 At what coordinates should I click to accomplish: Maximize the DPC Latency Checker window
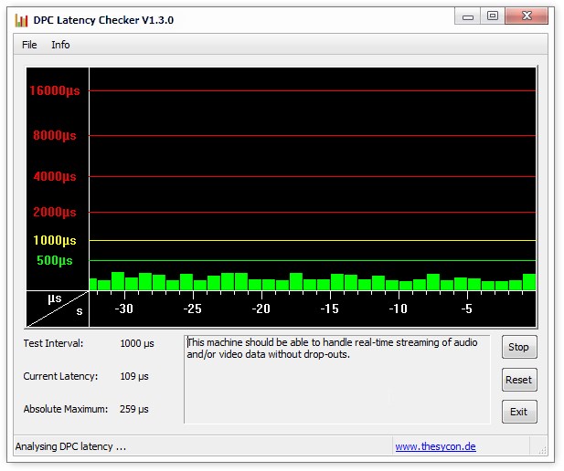coord(493,16)
